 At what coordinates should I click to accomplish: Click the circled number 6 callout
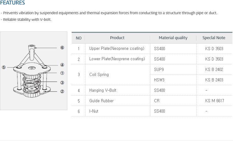click(x=62, y=48)
